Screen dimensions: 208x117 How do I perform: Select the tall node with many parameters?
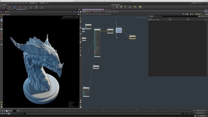[x=97, y=43]
